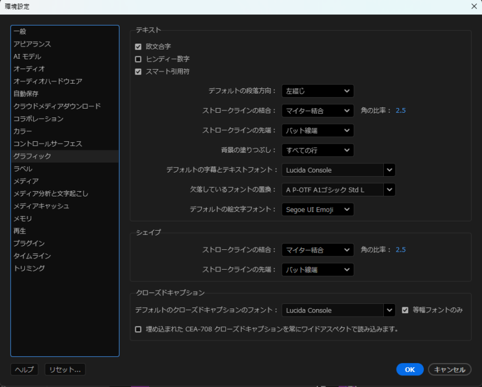The image size is (482, 387).
Task: Close the 環境設定 dialog window
Action: [x=474, y=6]
